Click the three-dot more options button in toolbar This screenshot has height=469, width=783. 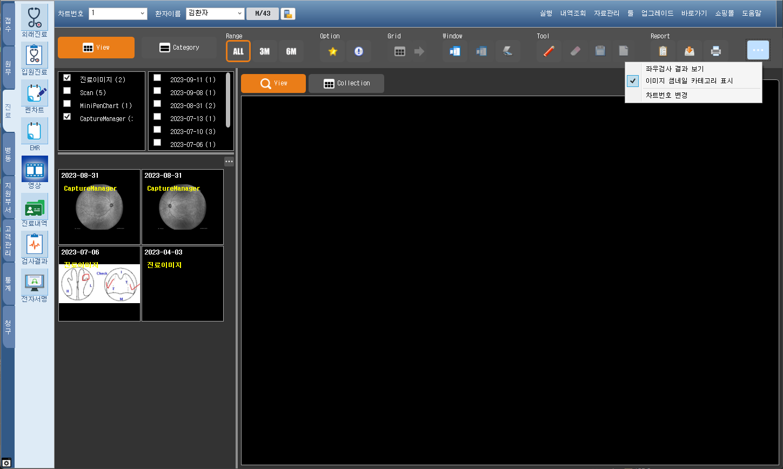click(758, 50)
